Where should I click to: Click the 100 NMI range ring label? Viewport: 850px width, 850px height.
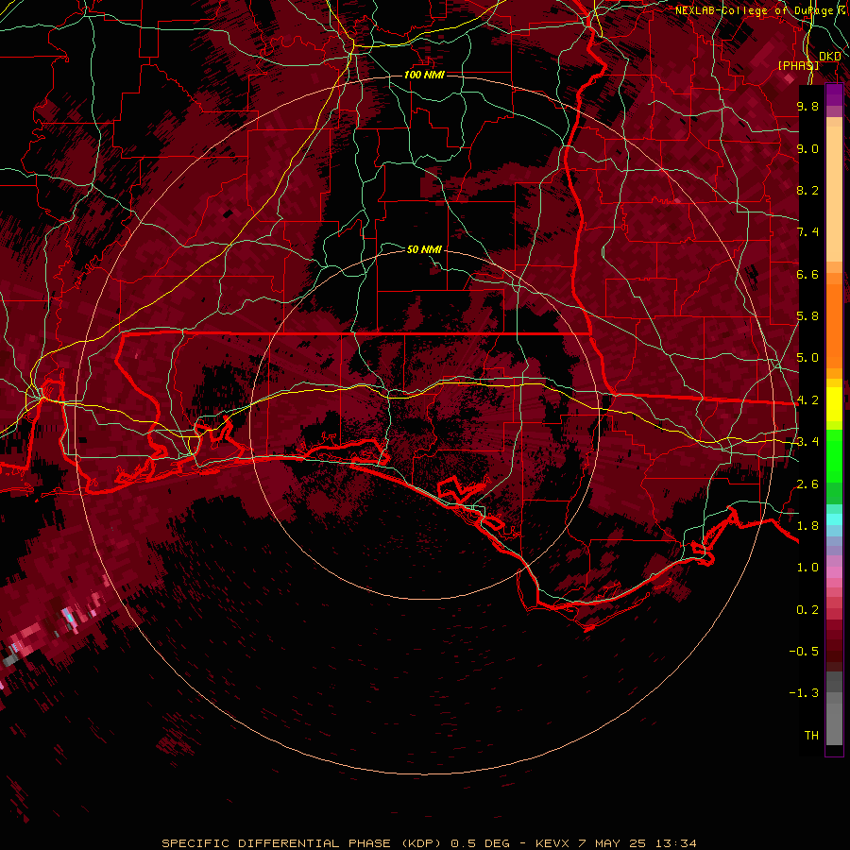pos(424,75)
